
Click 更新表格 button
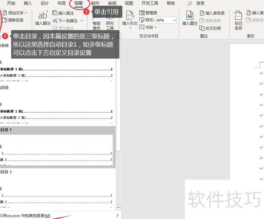coord(210,21)
